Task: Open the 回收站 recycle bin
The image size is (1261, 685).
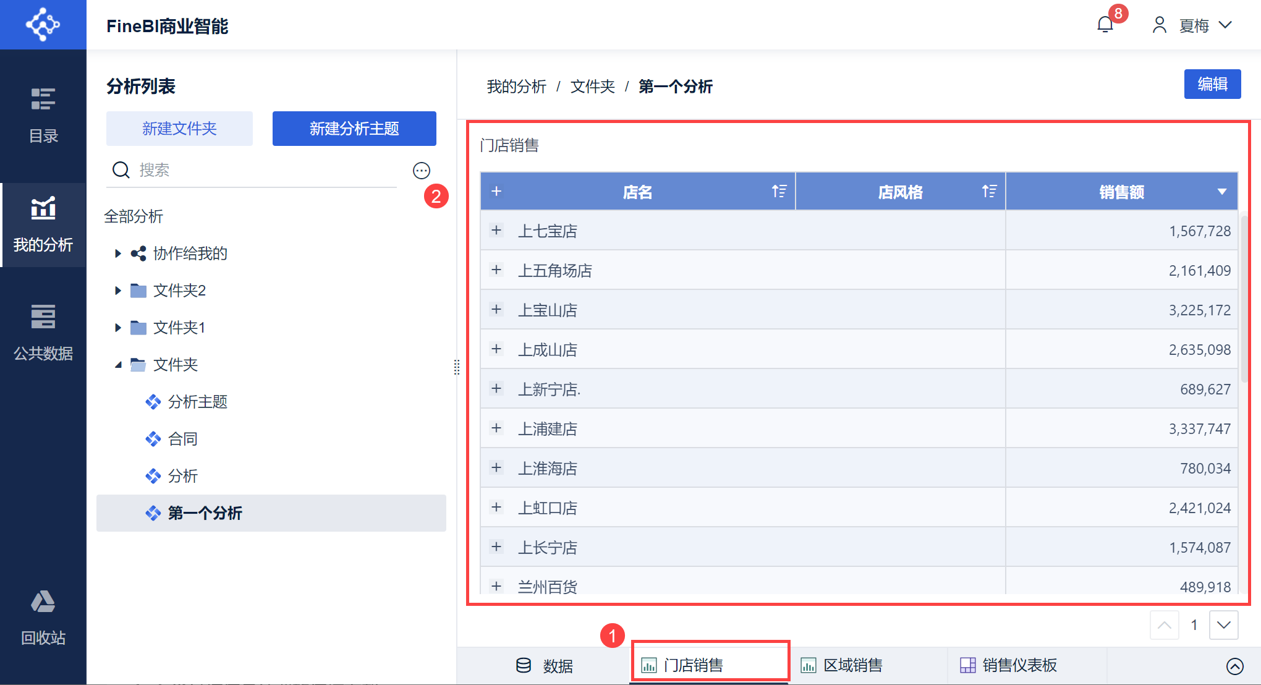Action: pos(43,617)
